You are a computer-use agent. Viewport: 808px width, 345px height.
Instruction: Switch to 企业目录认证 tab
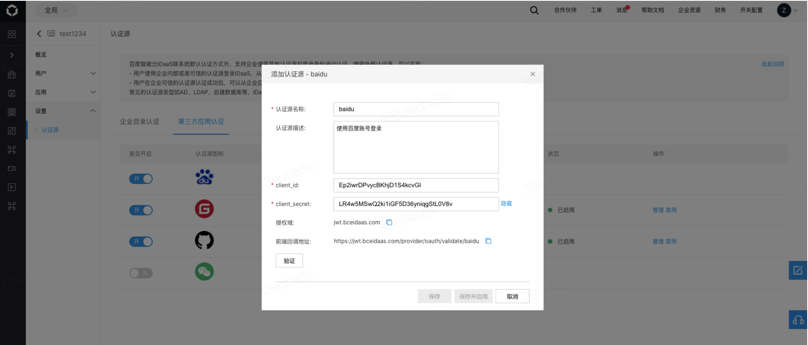pyautogui.click(x=139, y=122)
